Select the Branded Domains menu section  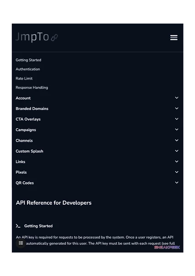click(x=97, y=109)
